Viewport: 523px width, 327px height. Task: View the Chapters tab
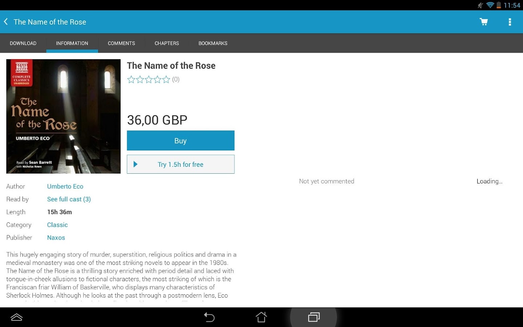point(167,43)
